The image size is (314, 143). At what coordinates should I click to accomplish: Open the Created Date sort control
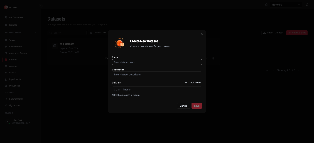coord(98,32)
